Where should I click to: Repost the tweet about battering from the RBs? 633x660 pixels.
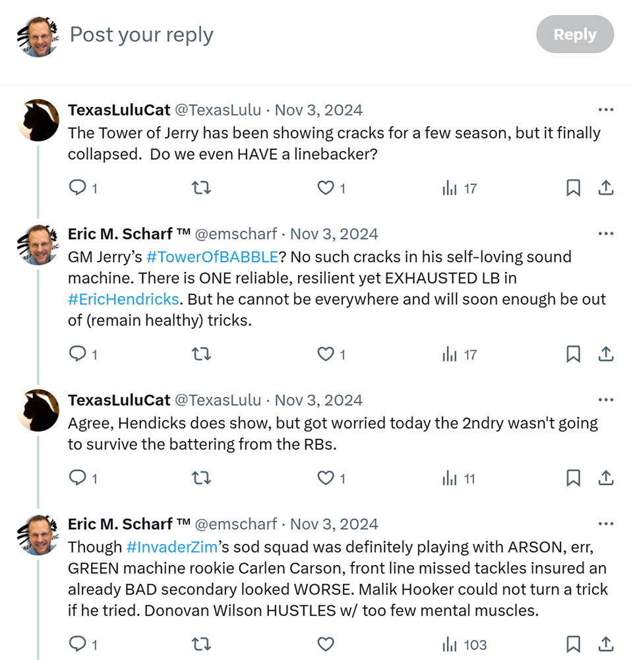(x=202, y=478)
